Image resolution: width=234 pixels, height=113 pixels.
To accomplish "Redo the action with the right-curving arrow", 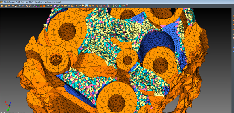I will point(13,6).
